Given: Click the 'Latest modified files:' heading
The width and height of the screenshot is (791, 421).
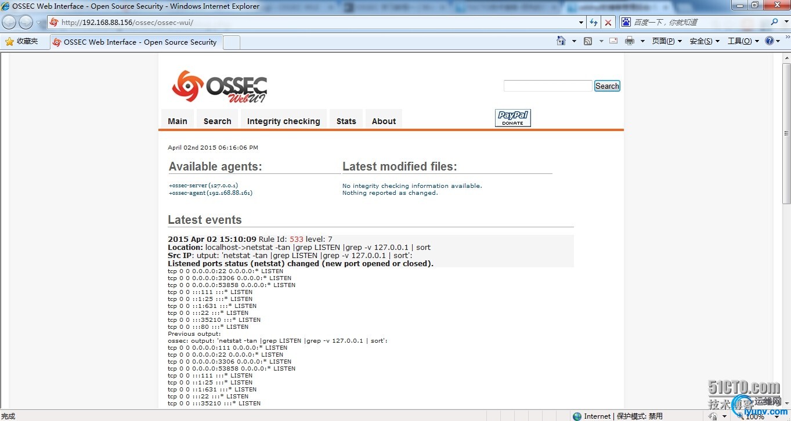Looking at the screenshot, I should pos(400,166).
